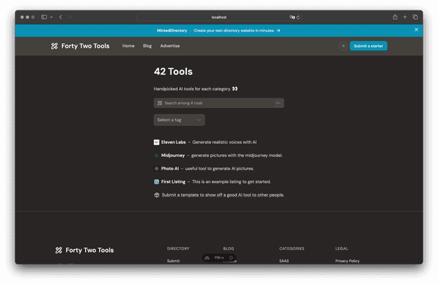The width and height of the screenshot is (438, 284).
Task: Go to the Advertise nav item
Action: pos(170,46)
